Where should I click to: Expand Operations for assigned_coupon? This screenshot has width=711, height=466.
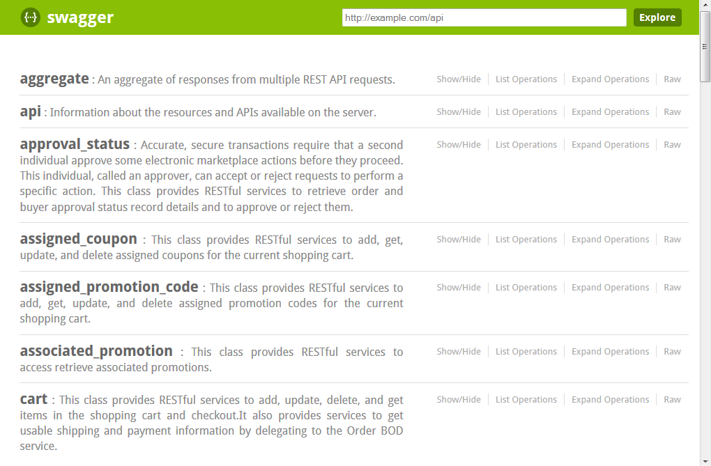[x=610, y=240]
